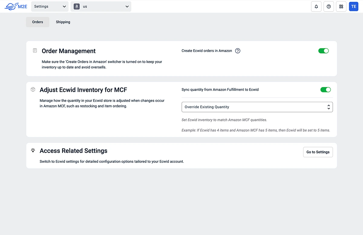This screenshot has height=235, width=363.
Task: Click the M2E rocket logo
Action: point(16,6)
